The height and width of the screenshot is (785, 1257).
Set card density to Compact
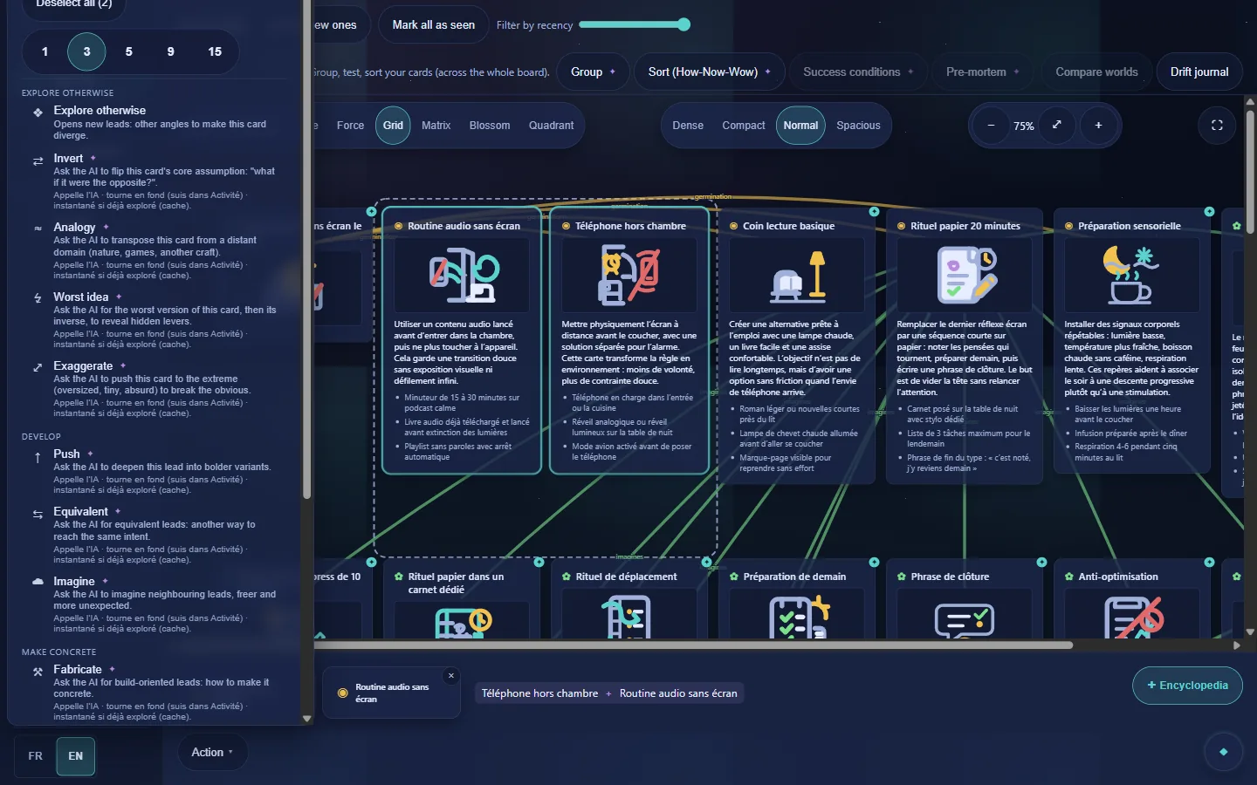click(744, 126)
